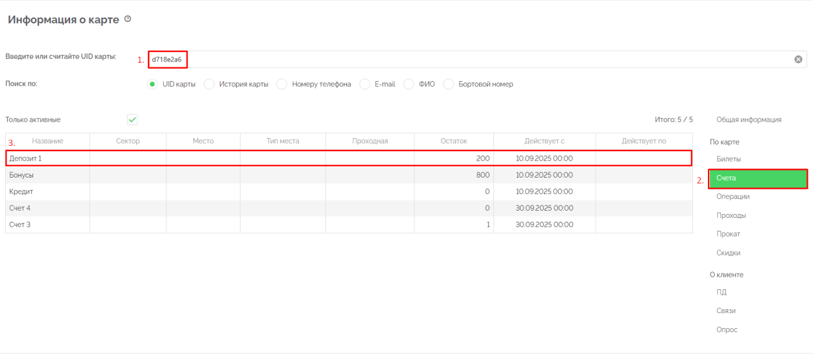Click the help icon beside the page title

pyautogui.click(x=128, y=19)
